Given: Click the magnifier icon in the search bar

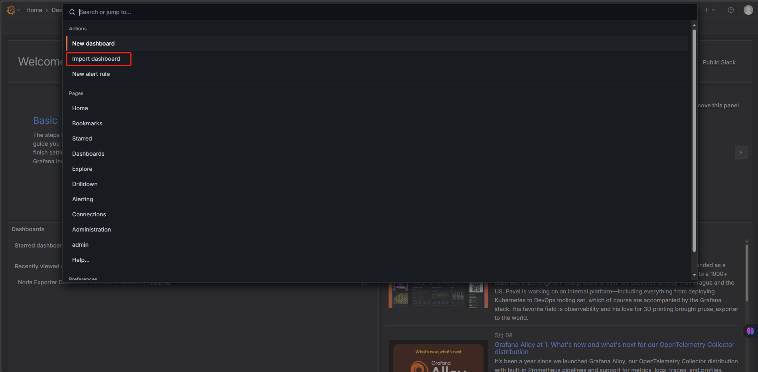Looking at the screenshot, I should [72, 12].
